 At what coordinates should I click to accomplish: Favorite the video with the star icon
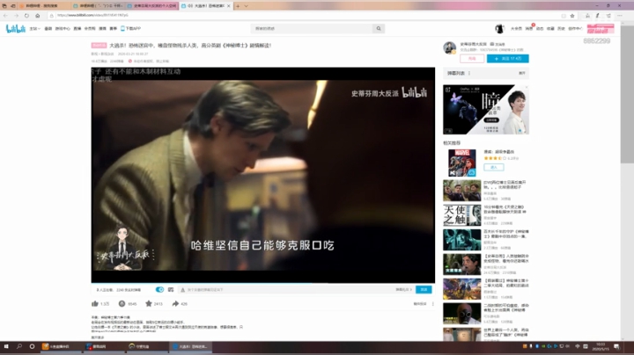[149, 303]
